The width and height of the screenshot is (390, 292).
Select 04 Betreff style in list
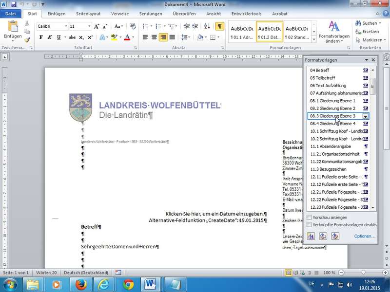pyautogui.click(x=338, y=70)
